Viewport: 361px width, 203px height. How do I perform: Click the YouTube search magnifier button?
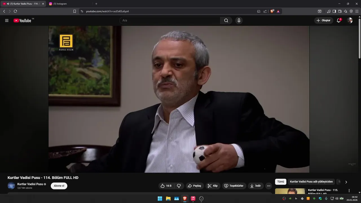click(x=226, y=21)
